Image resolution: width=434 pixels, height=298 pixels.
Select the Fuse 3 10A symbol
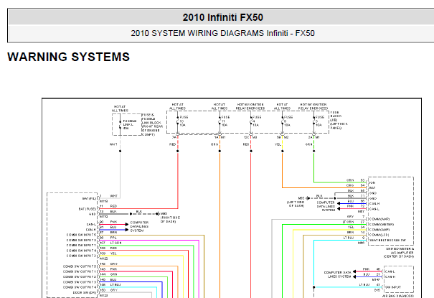click(x=314, y=121)
